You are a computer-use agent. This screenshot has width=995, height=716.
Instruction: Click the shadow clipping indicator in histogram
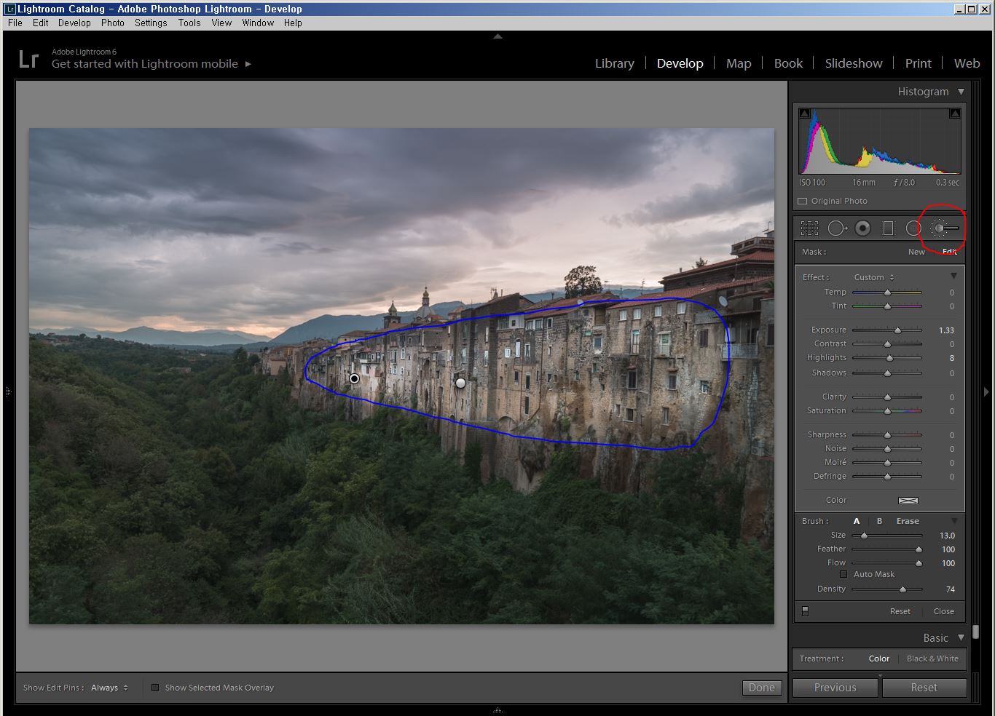pos(804,114)
